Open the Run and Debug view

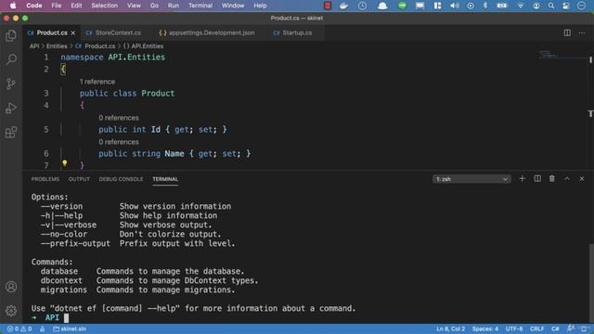pos(11,109)
